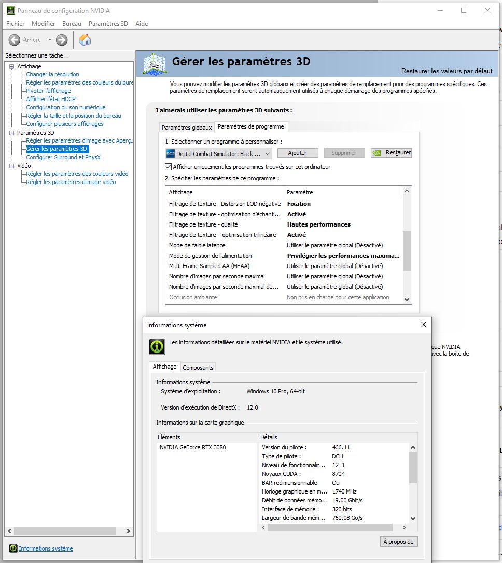
Task: Toggle 'Afficher uniquement les programmes trouvés' checkbox
Action: tap(168, 166)
